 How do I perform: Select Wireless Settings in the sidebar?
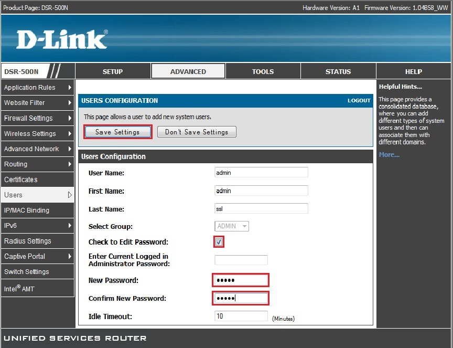click(30, 133)
